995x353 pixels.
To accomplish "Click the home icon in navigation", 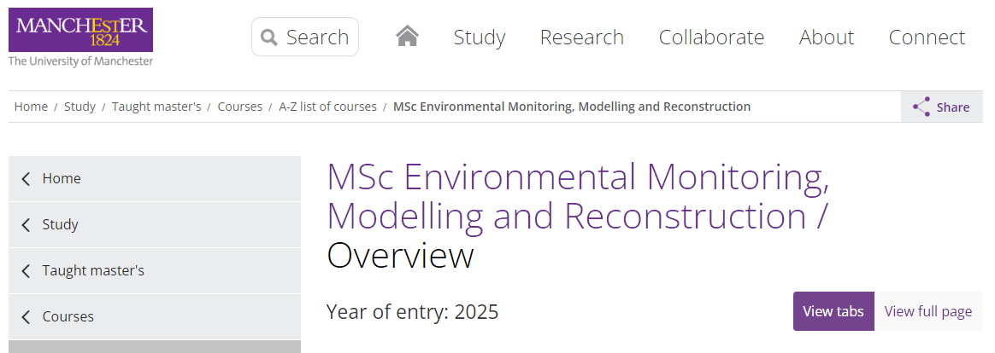I will point(408,37).
